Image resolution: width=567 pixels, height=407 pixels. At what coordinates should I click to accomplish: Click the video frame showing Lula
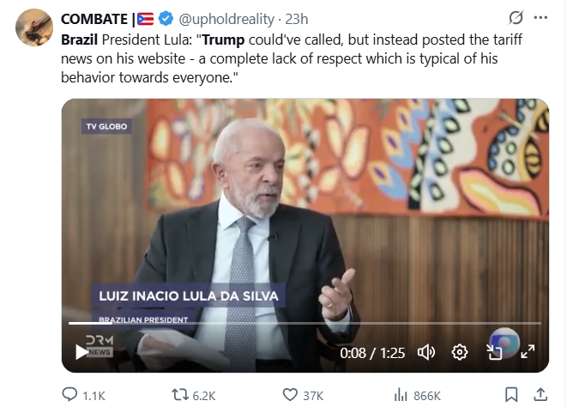(305, 217)
